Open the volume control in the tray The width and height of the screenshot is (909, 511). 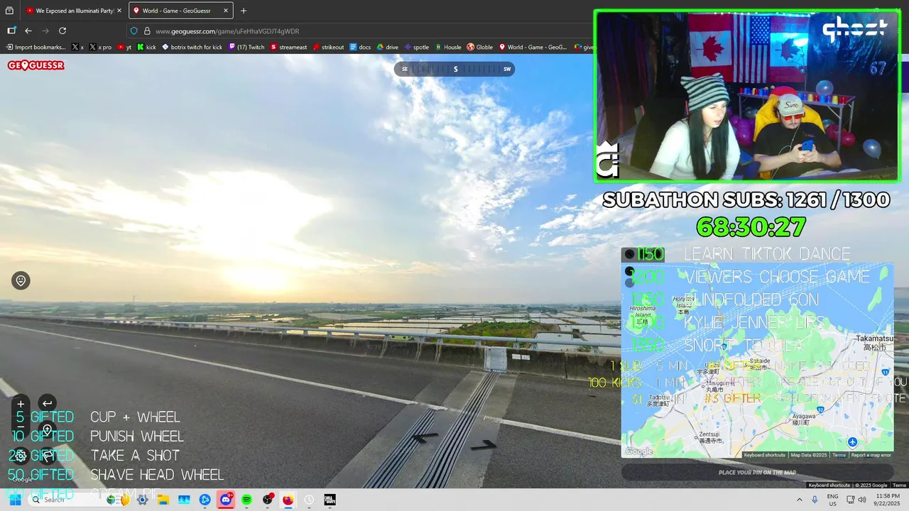pyautogui.click(x=862, y=500)
